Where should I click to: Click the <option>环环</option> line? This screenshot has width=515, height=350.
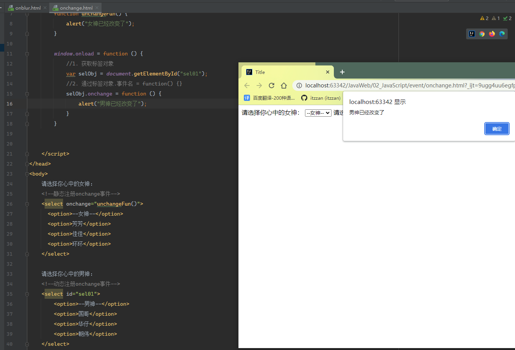pyautogui.click(x=79, y=244)
